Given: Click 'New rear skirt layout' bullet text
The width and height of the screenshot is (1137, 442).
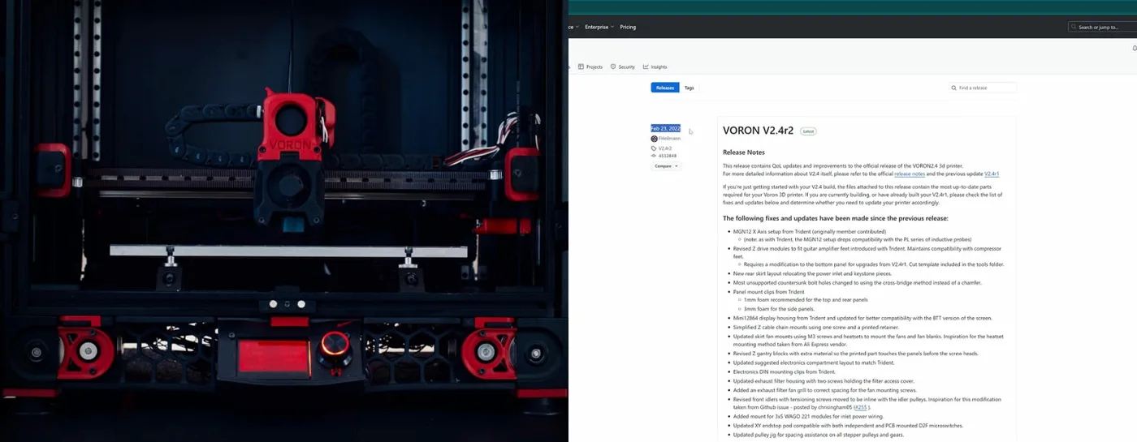Looking at the screenshot, I should pyautogui.click(x=812, y=273).
